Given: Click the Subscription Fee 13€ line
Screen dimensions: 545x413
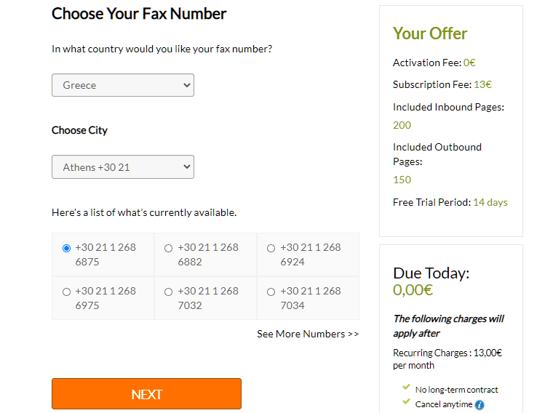Looking at the screenshot, I should click(442, 84).
